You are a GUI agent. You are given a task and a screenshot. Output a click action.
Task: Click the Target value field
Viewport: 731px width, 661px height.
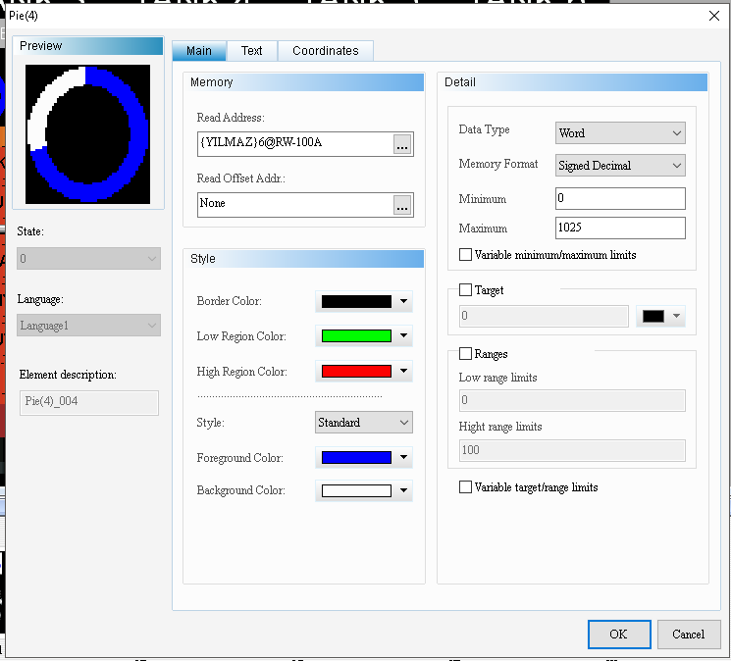pyautogui.click(x=544, y=317)
